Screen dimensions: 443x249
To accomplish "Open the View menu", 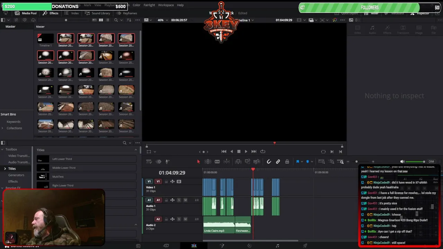I will (x=98, y=5).
